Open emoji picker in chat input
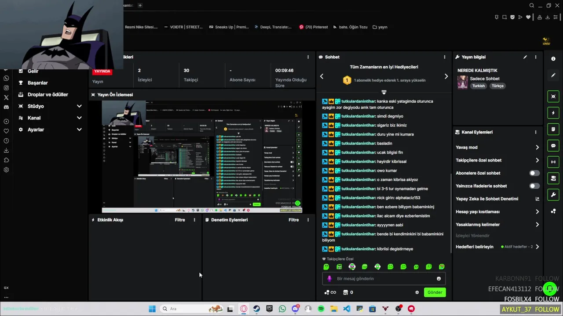This screenshot has height=316, width=563. pyautogui.click(x=439, y=279)
